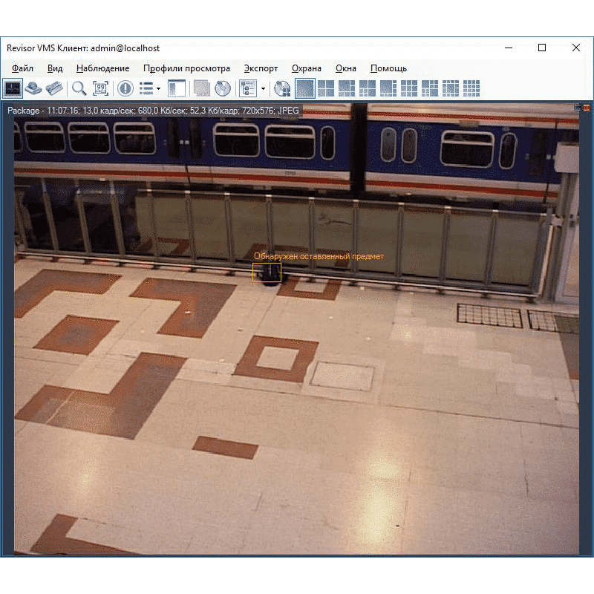Click the keyboard-shaped toolbar icon
Viewport: 594px width, 594px height.
click(x=54, y=88)
